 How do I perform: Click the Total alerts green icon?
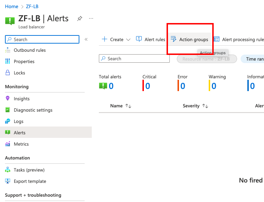(x=103, y=86)
